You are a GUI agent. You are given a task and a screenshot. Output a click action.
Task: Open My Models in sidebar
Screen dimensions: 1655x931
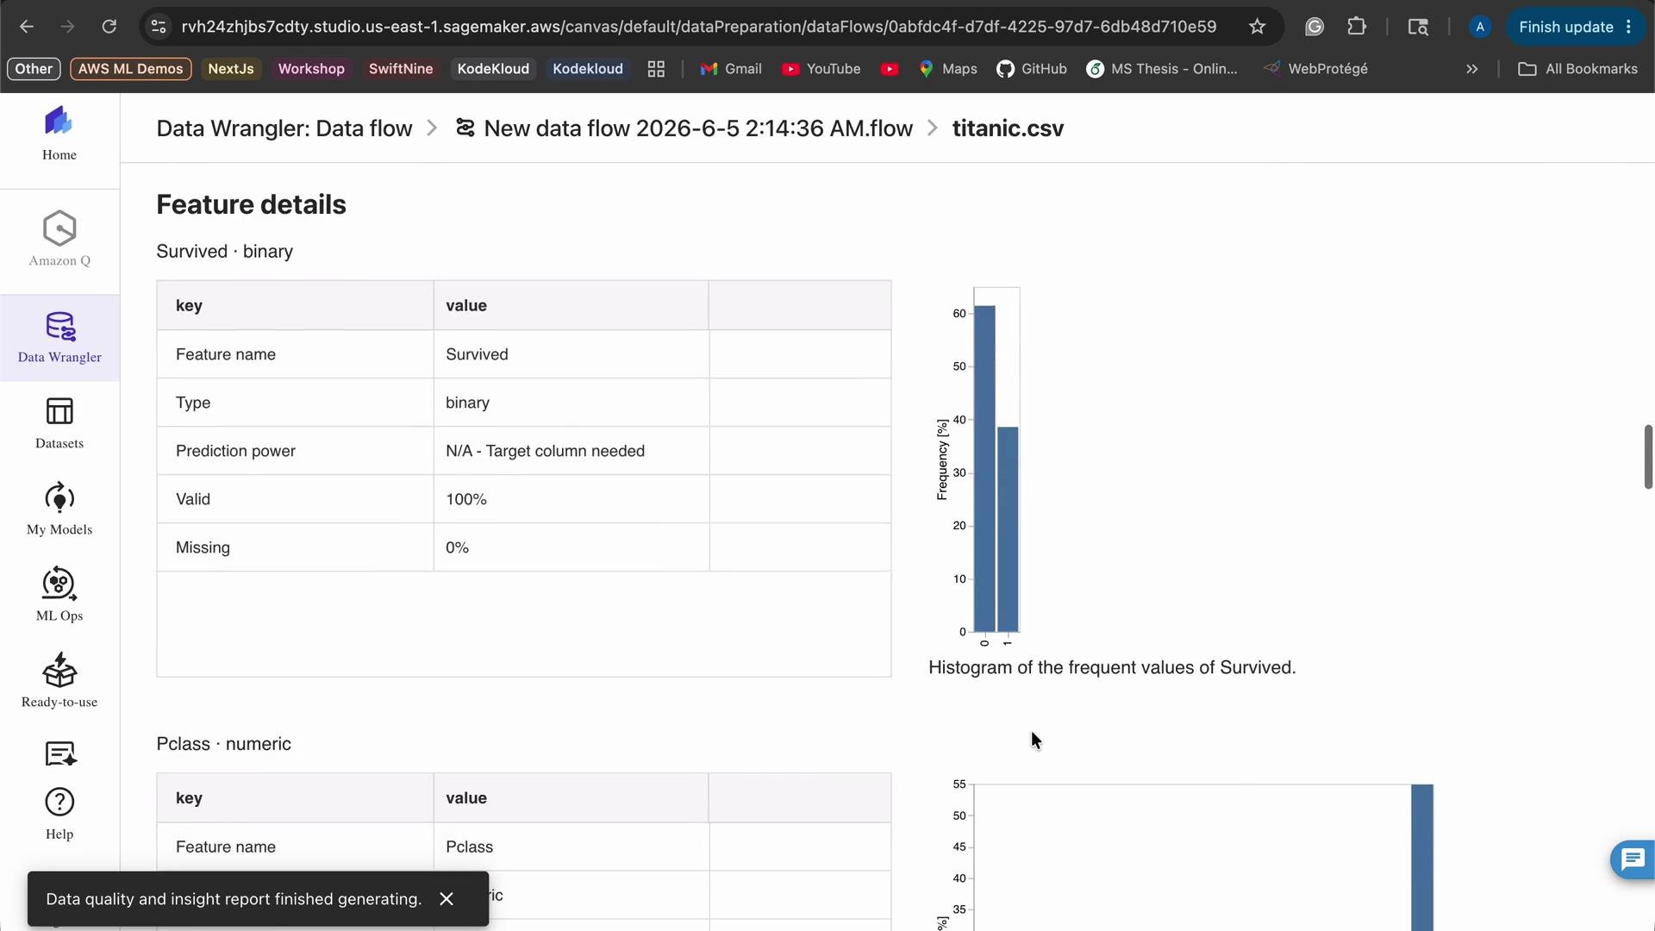click(59, 509)
